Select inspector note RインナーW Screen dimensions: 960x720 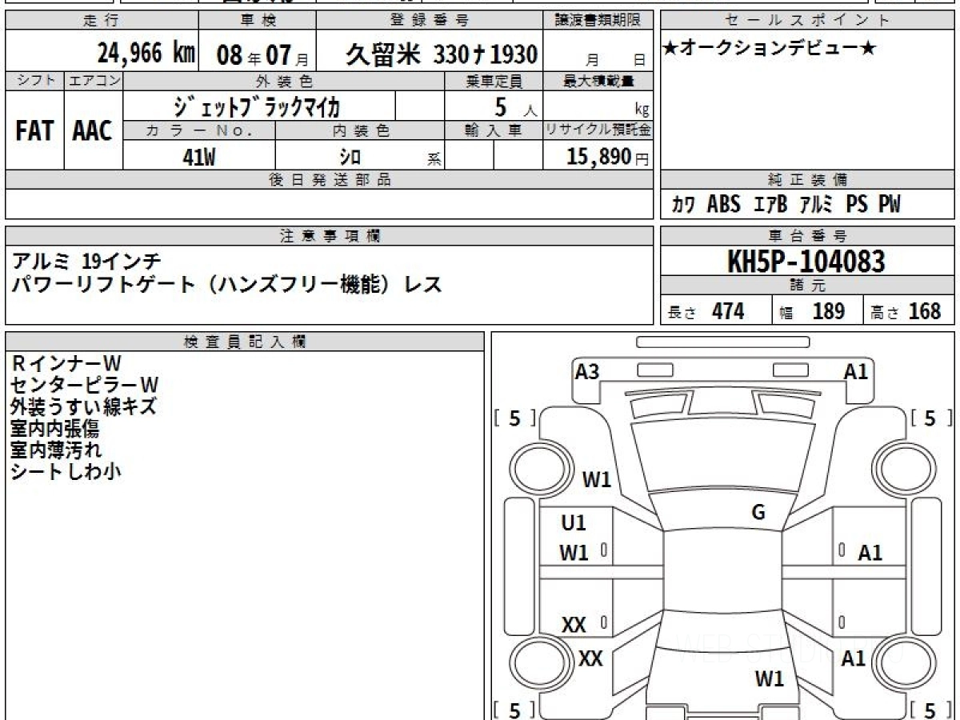pyautogui.click(x=66, y=364)
